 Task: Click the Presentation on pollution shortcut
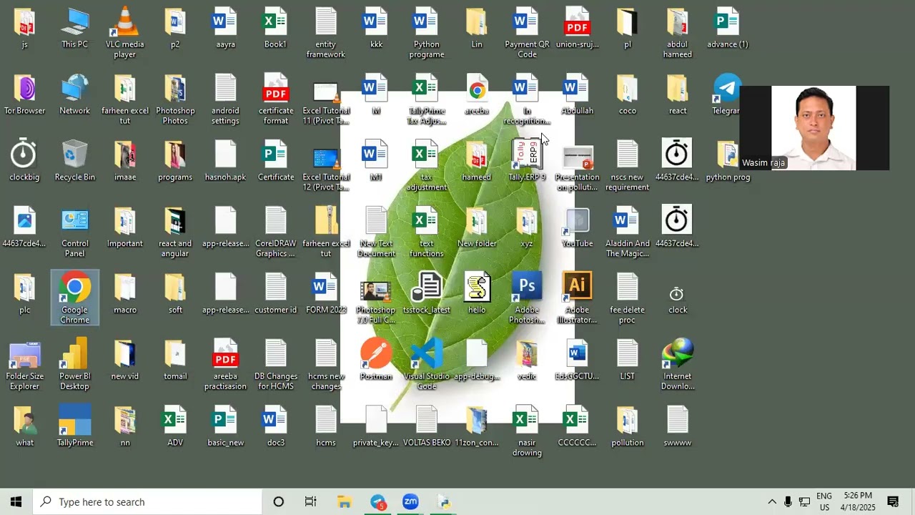[577, 170]
